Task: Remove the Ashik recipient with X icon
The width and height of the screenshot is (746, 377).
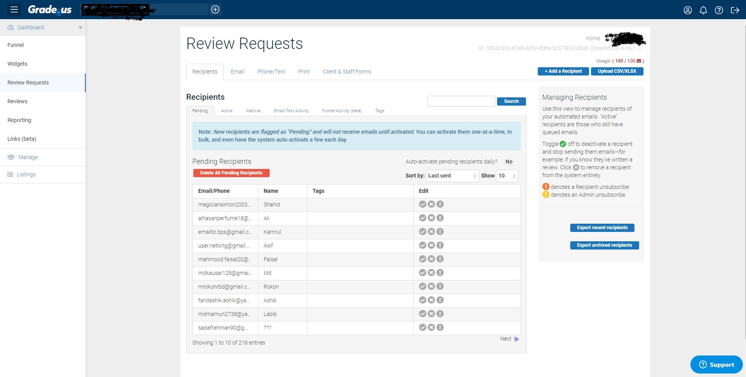Action: (431, 300)
